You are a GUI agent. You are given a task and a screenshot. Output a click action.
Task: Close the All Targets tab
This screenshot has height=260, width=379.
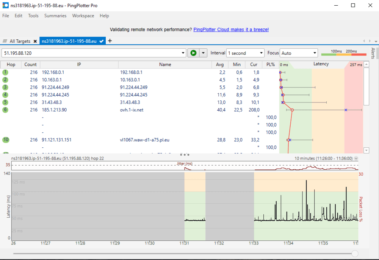[35, 41]
